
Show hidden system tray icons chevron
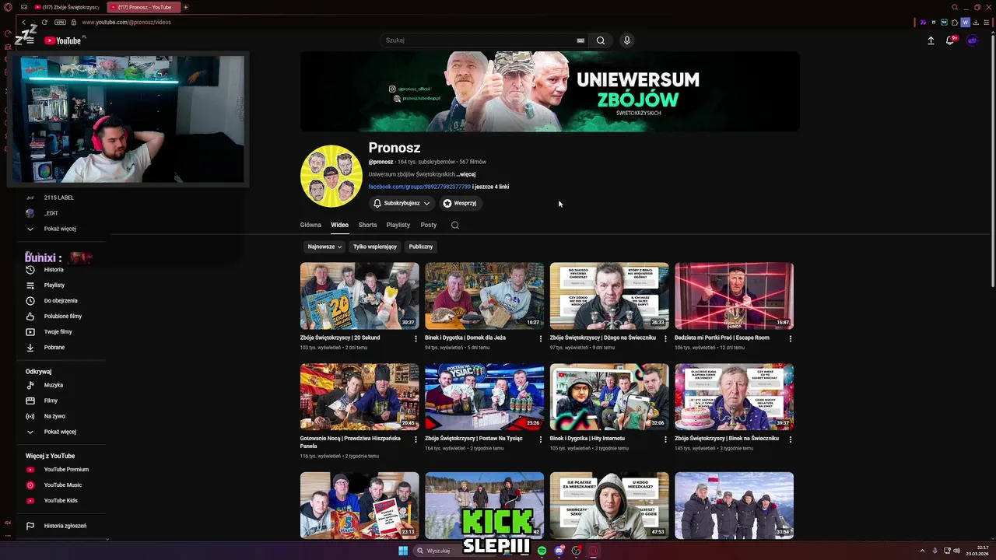coord(924,551)
